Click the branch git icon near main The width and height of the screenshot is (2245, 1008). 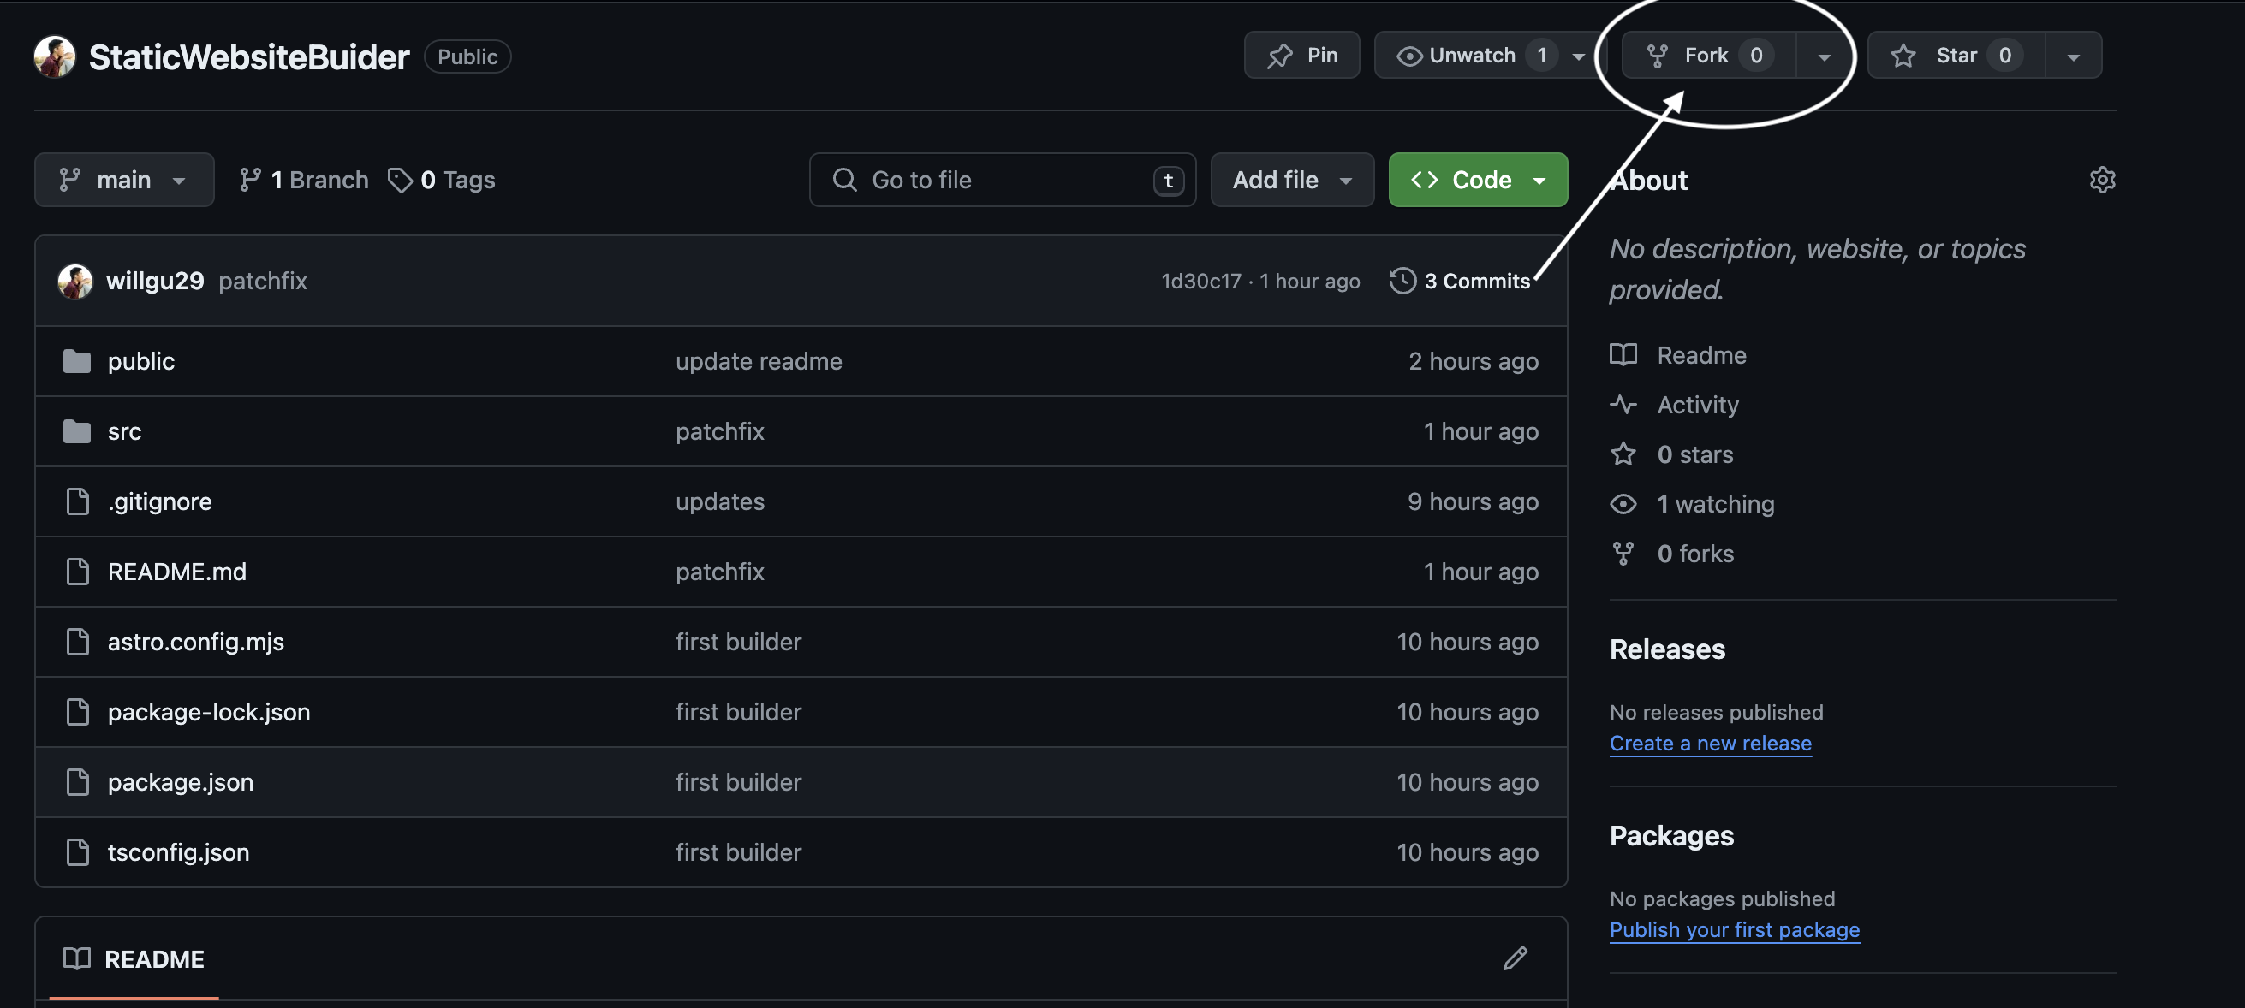68,179
